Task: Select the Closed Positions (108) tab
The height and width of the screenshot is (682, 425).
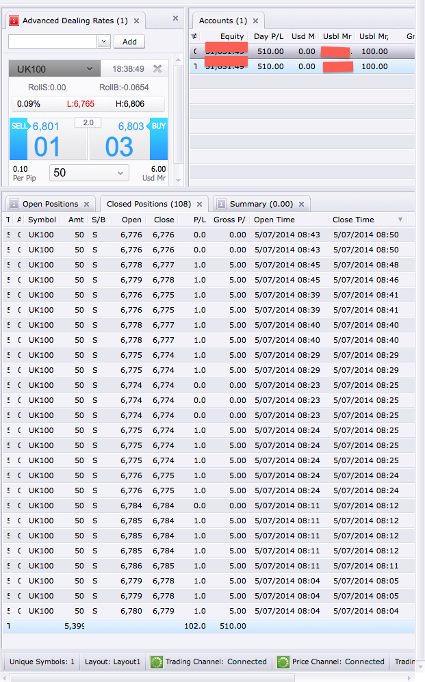Action: 149,204
